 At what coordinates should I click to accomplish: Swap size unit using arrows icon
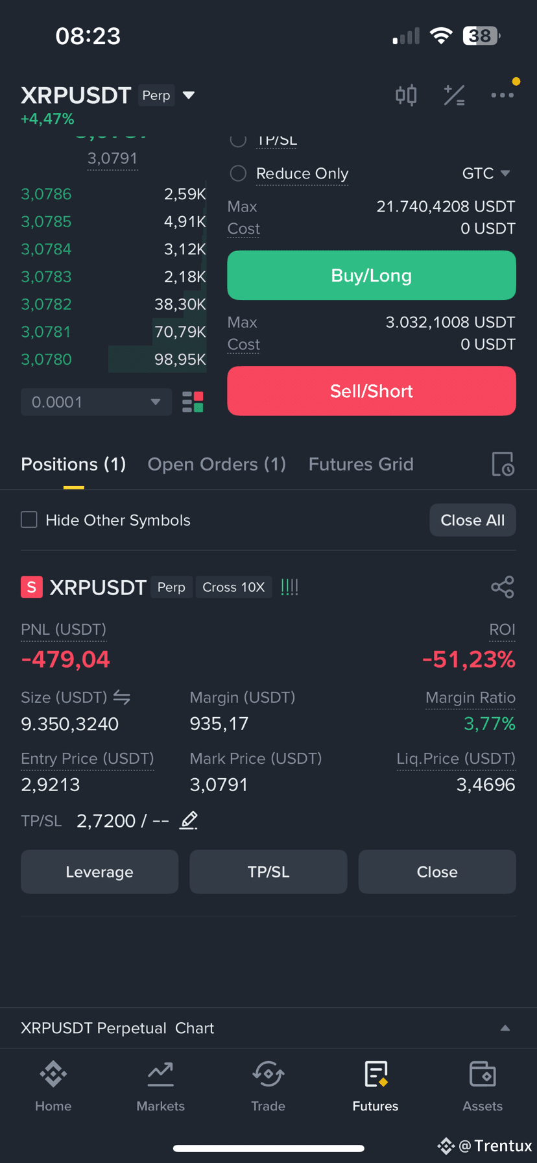(122, 697)
